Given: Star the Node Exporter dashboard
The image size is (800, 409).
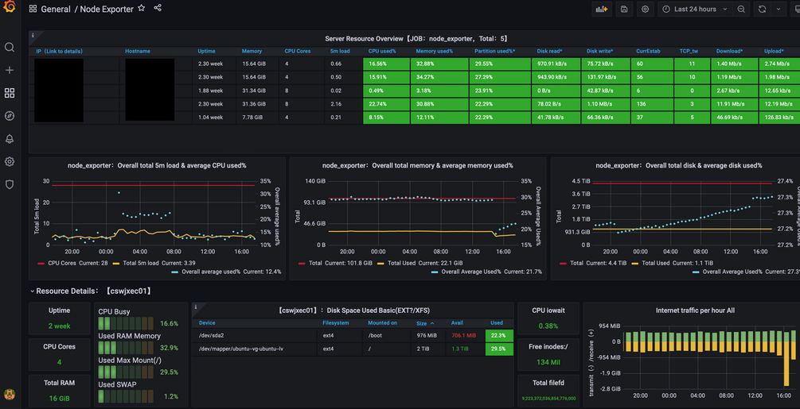Looking at the screenshot, I should (142, 9).
